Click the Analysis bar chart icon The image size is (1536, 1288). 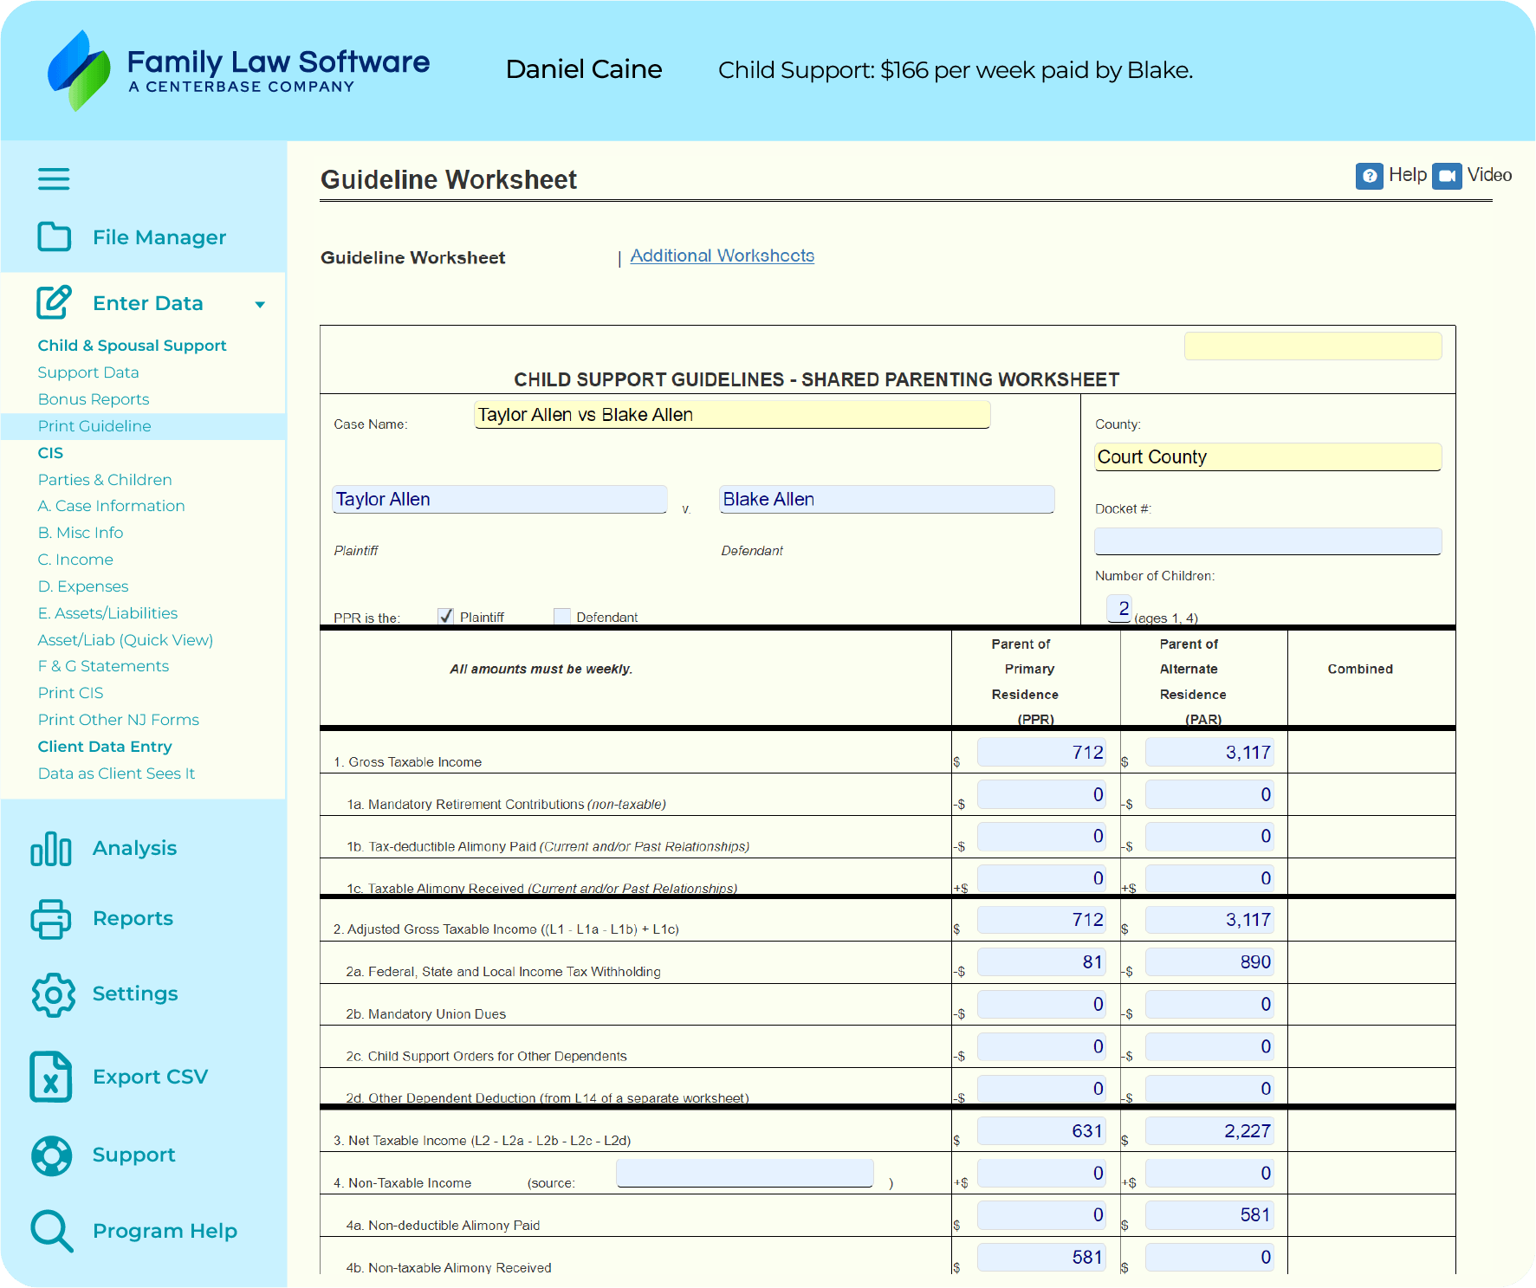pyautogui.click(x=51, y=849)
